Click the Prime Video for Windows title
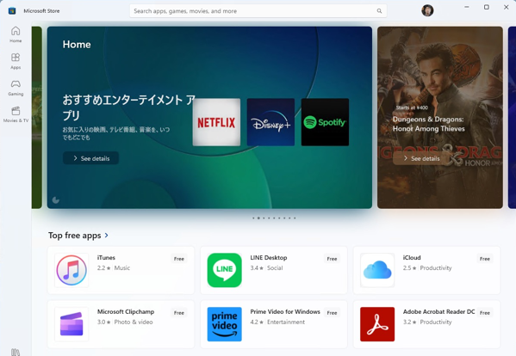This screenshot has width=516, height=356. [285, 311]
